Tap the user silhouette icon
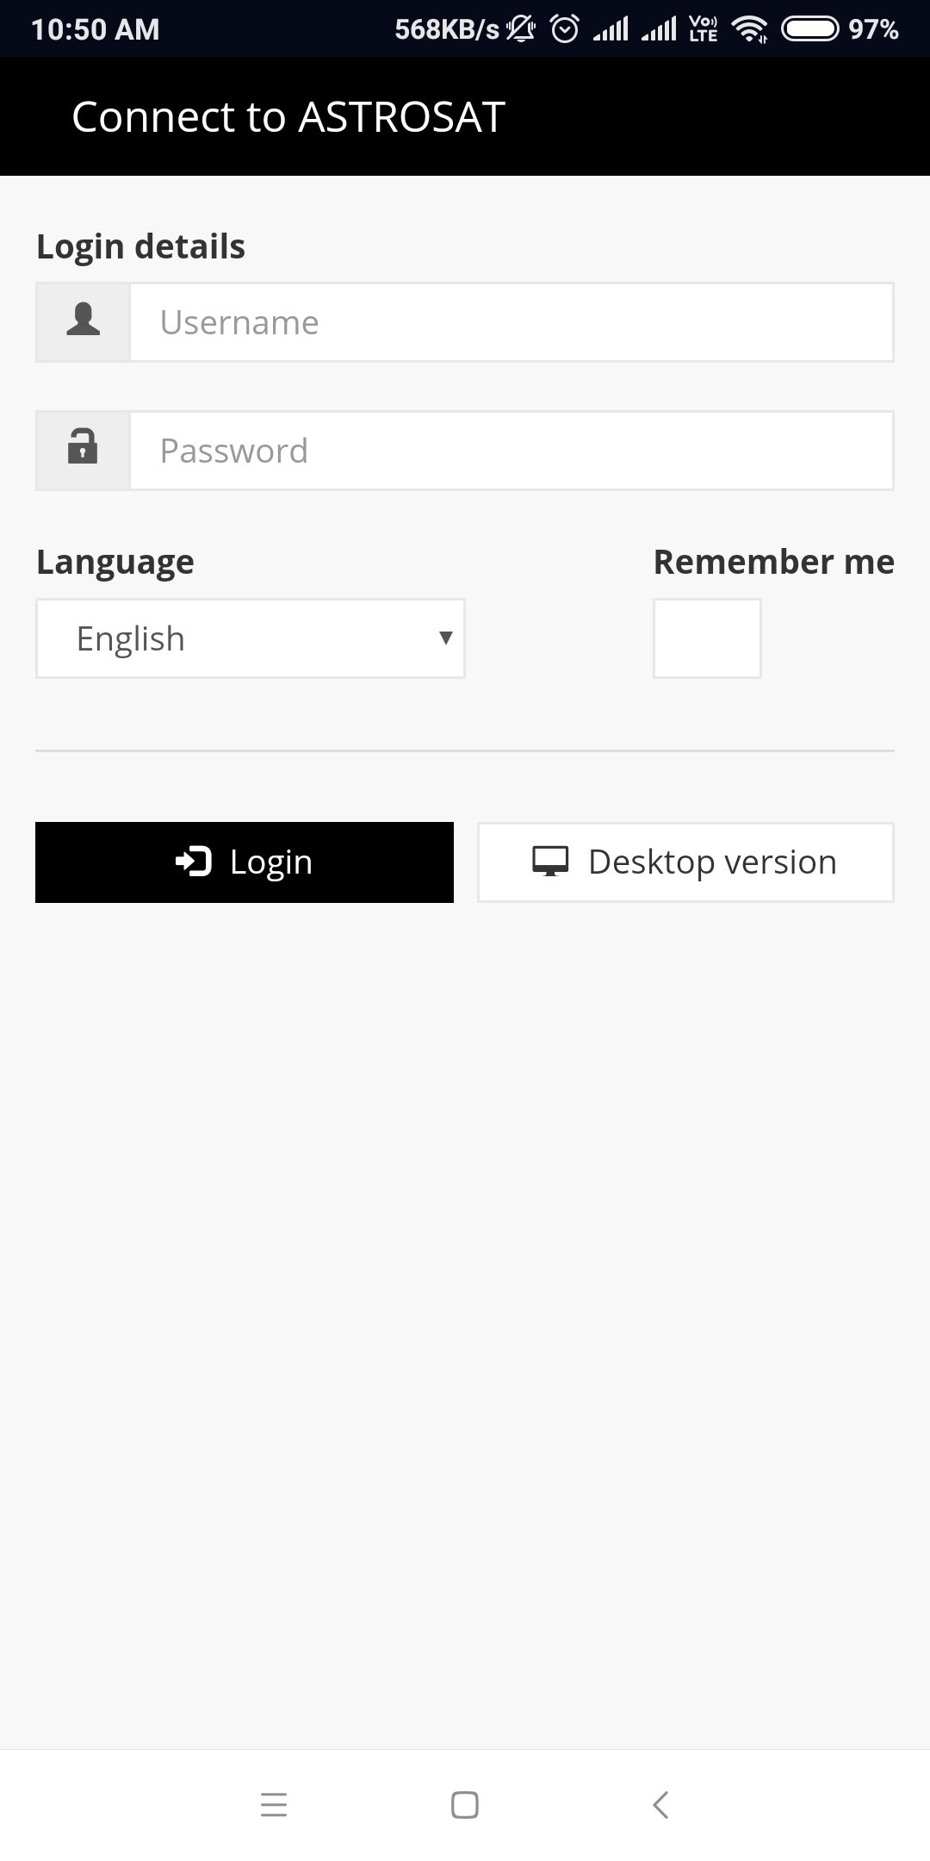The image size is (930, 1861). click(83, 321)
